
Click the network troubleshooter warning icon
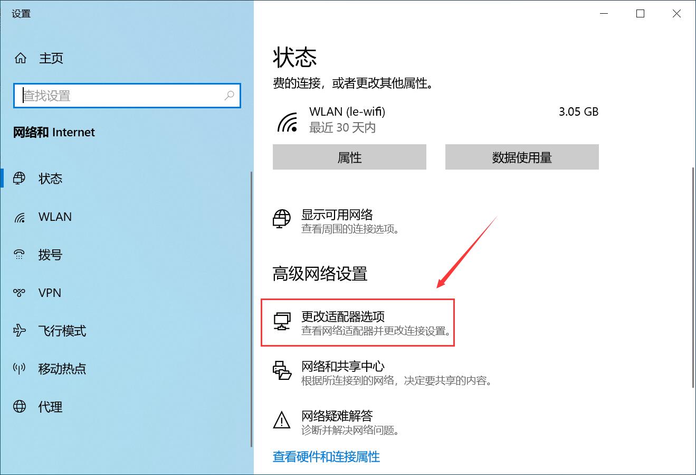click(282, 420)
